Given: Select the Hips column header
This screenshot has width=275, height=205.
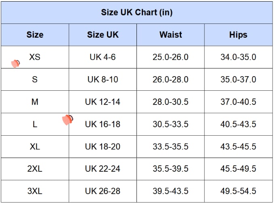Looking at the screenshot, I should [x=238, y=35].
